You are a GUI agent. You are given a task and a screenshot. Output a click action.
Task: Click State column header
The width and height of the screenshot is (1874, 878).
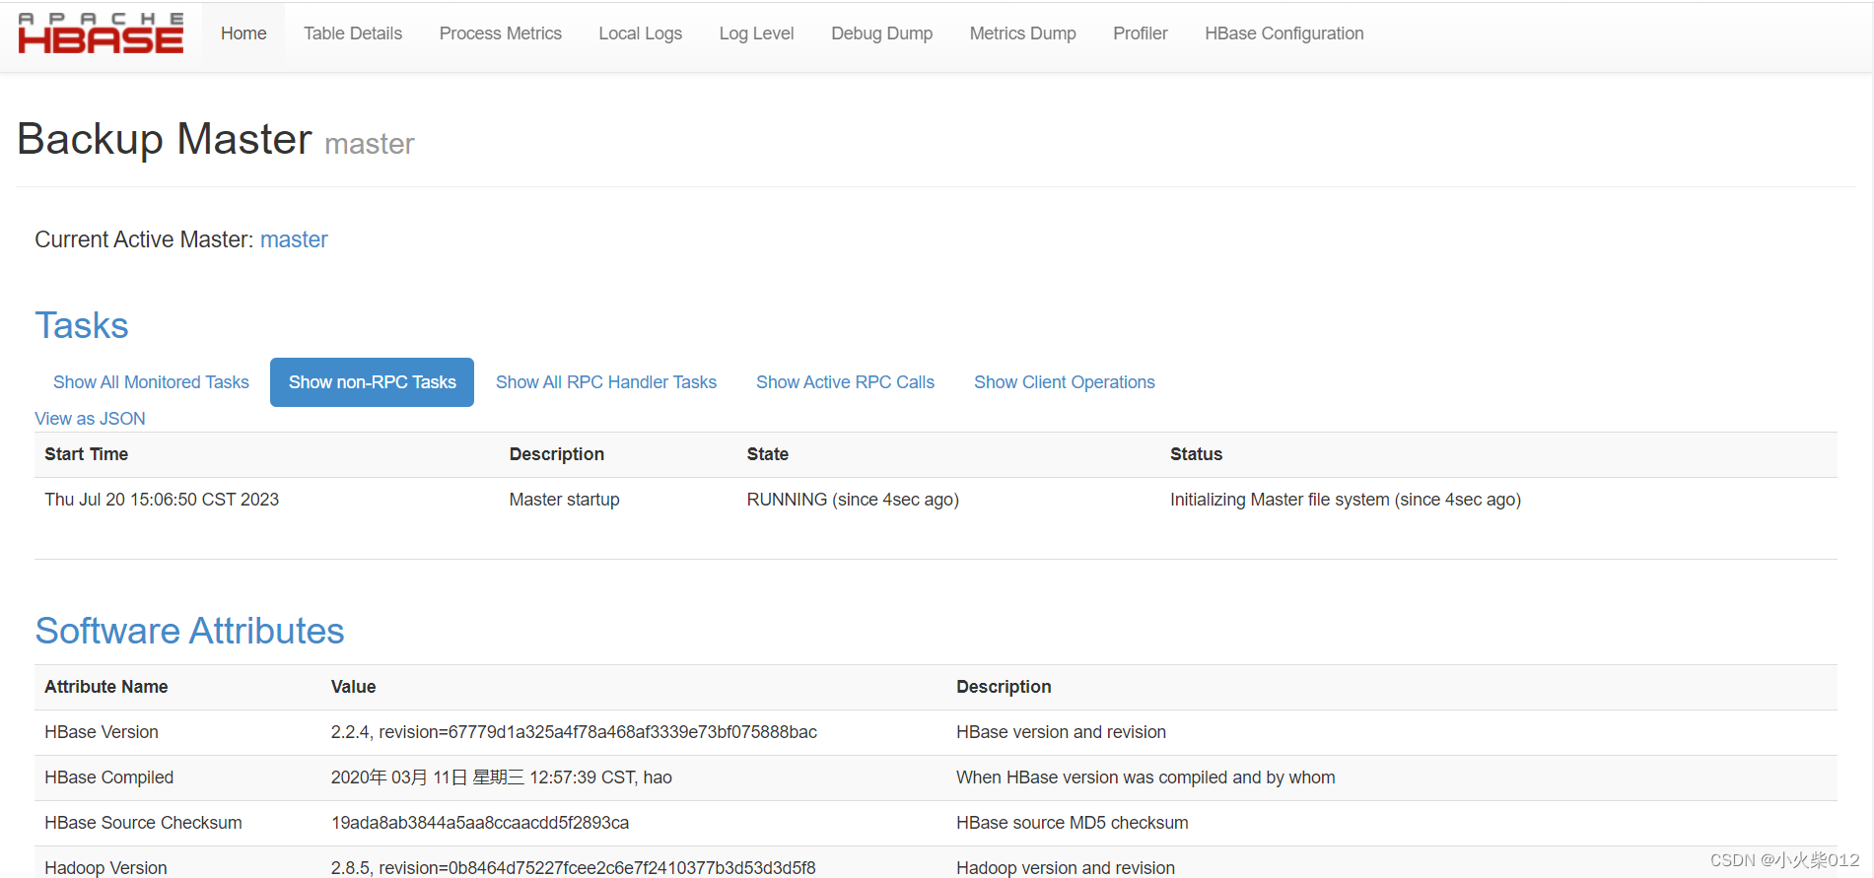[768, 454]
